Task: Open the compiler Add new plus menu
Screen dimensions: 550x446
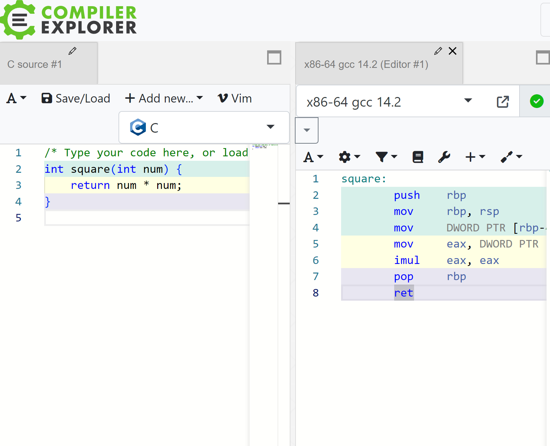Action: pos(475,157)
